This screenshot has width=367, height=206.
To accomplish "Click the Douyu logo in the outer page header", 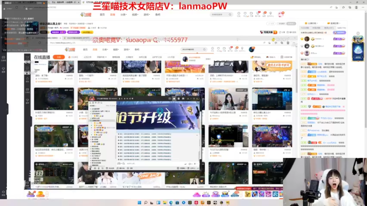I will point(86,15).
